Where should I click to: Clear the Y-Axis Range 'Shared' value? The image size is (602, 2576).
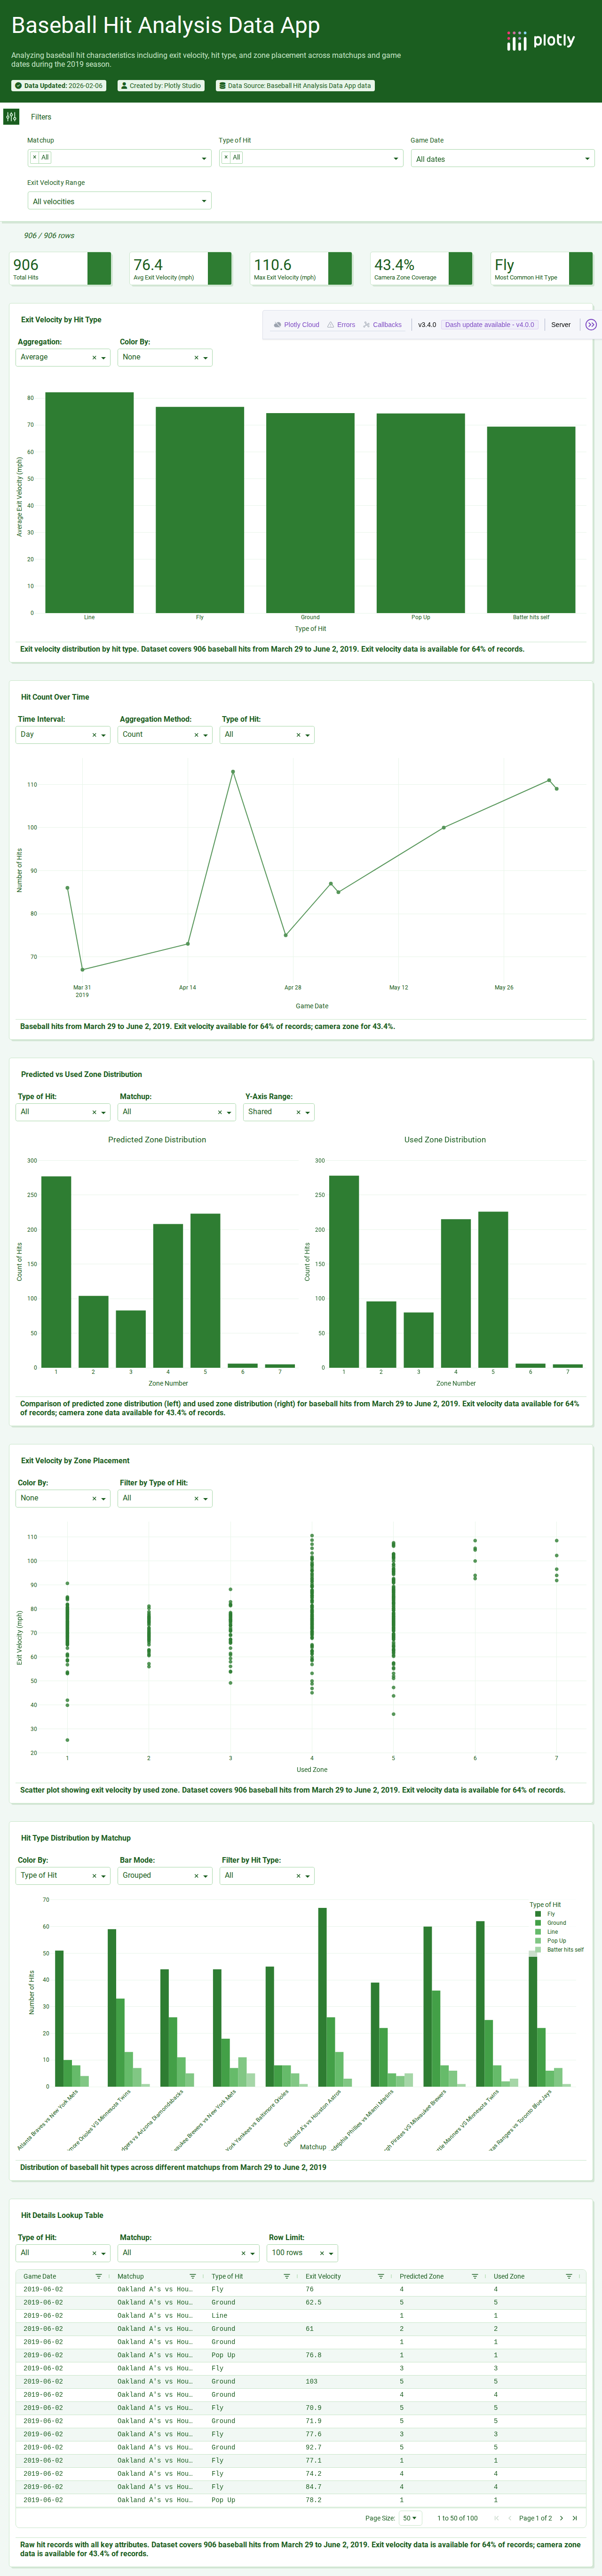tap(298, 1112)
